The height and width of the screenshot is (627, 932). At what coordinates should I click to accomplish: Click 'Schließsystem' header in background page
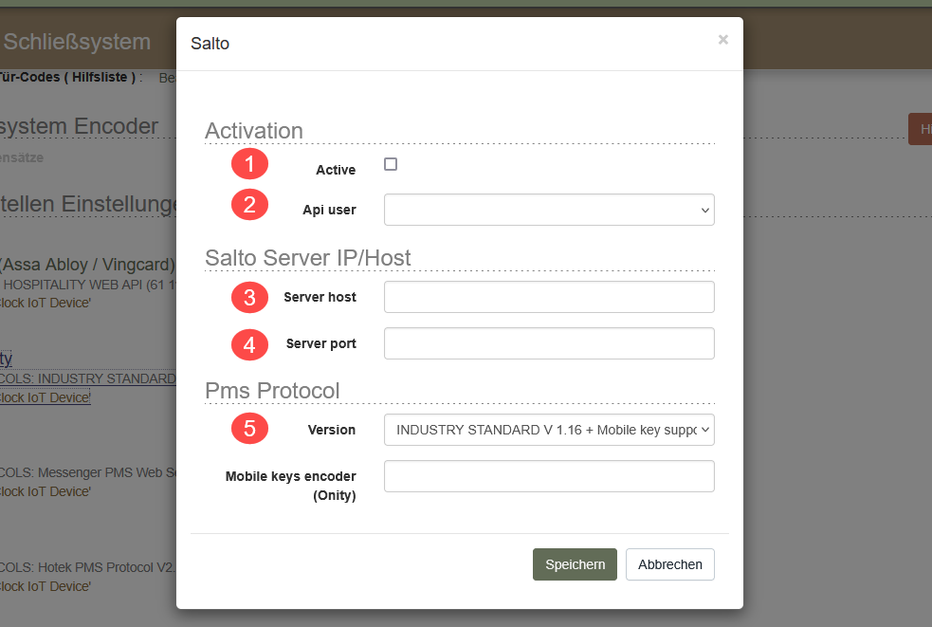(x=76, y=42)
